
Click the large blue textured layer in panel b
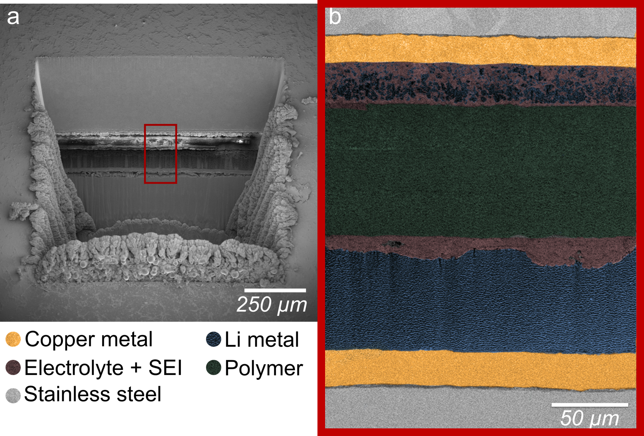480,305
